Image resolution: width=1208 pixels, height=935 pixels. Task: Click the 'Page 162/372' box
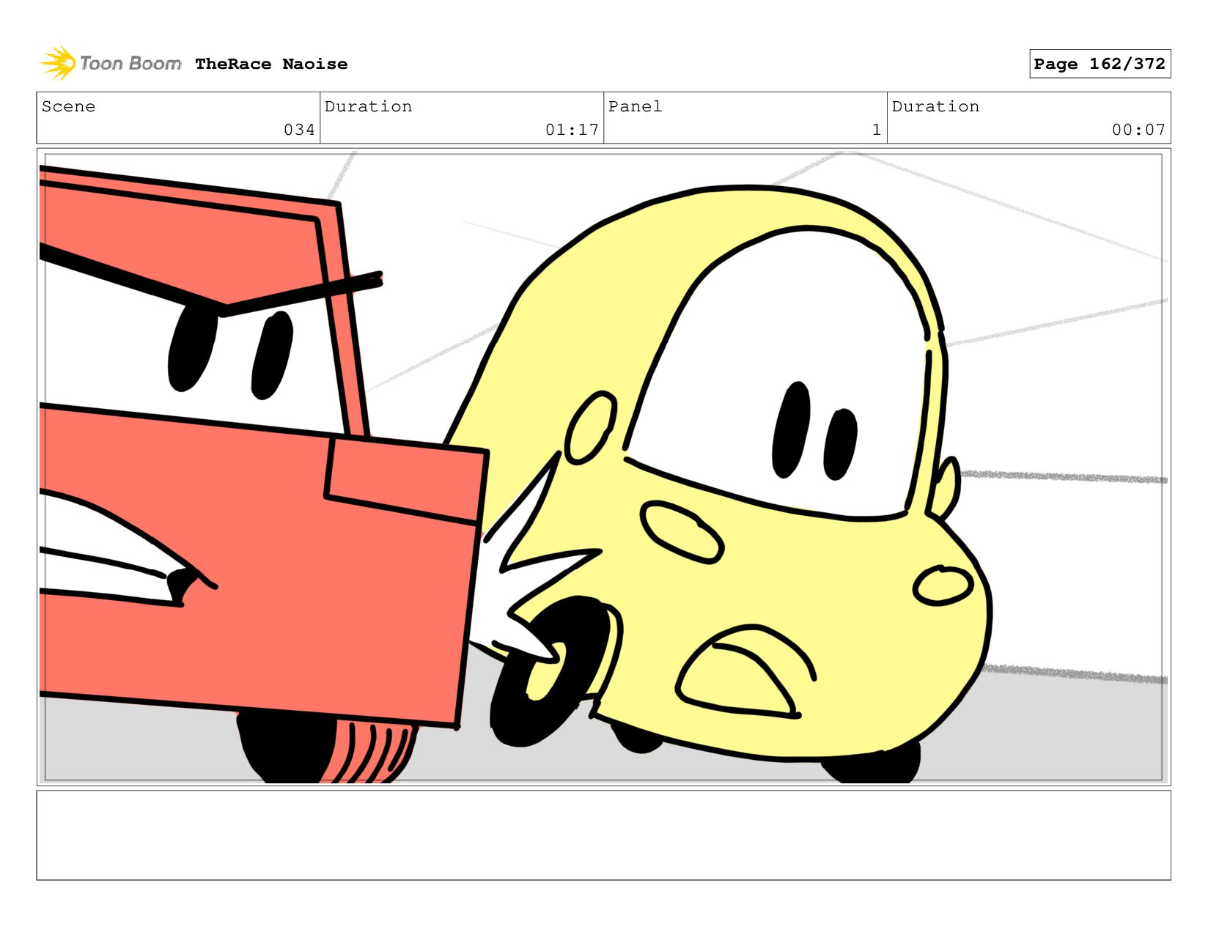tap(1100, 64)
